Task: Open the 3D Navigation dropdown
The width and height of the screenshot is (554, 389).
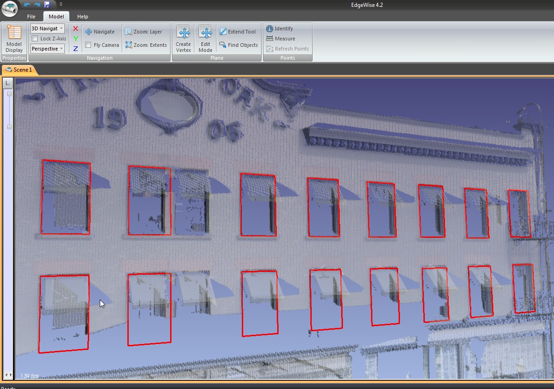Action: tap(46, 28)
